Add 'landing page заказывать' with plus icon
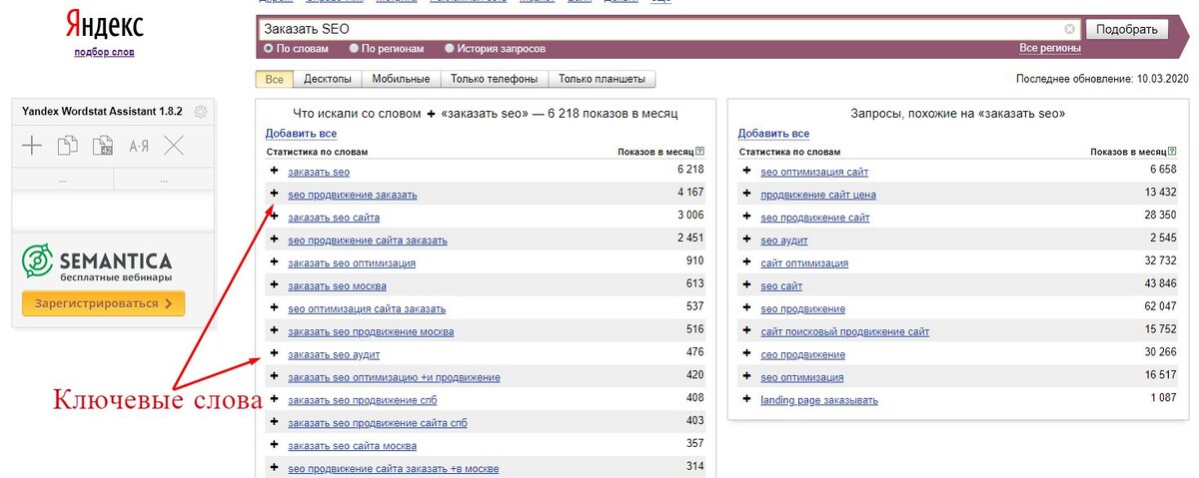Viewport: 1199px width, 478px height. click(x=746, y=400)
